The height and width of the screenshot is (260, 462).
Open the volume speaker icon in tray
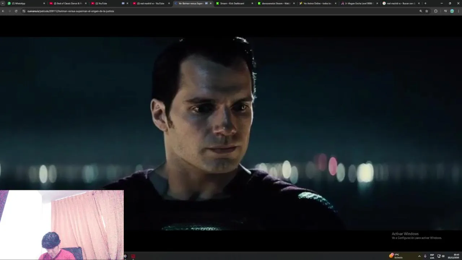coord(443,256)
